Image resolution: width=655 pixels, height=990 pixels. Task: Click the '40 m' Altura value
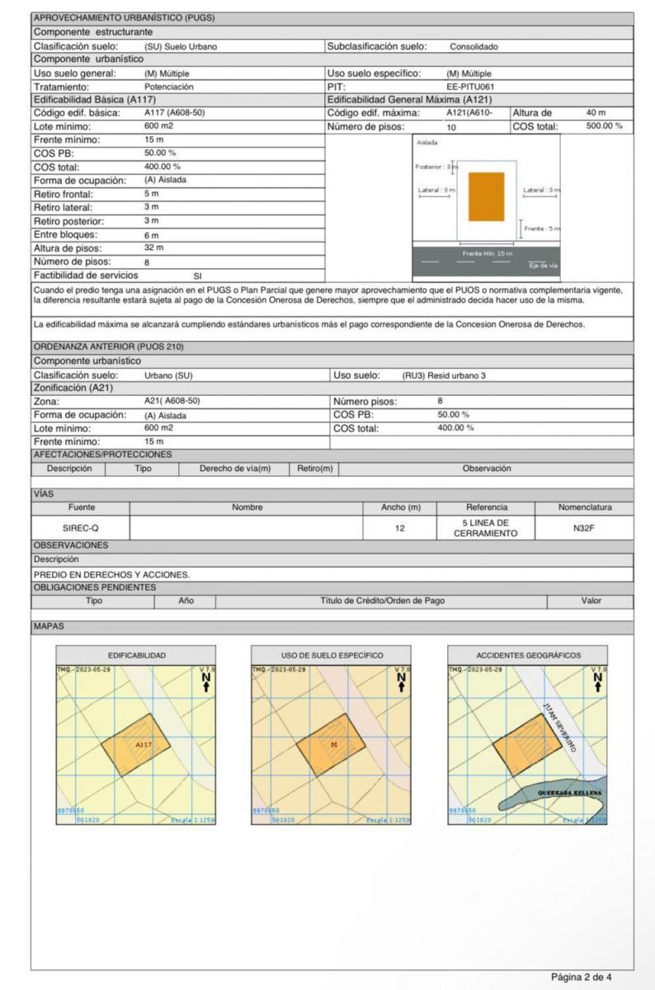click(x=594, y=112)
